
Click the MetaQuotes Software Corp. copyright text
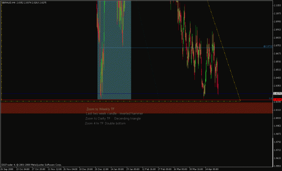pos(32,165)
